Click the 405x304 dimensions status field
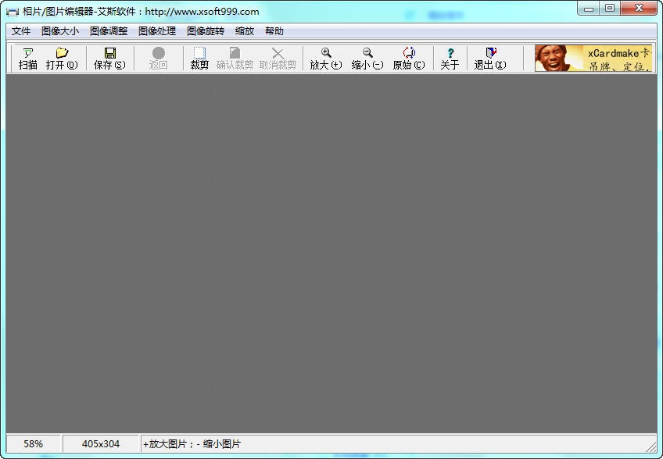 101,444
